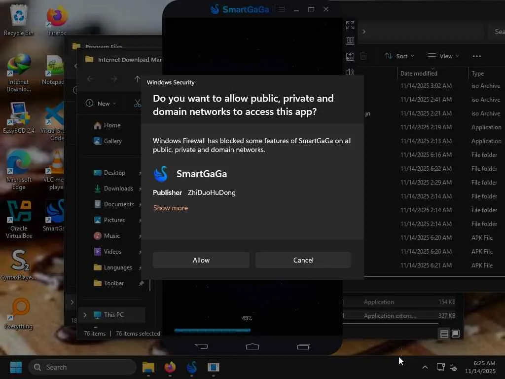
Task: Open EasyBCD 2.4 desktop shortcut
Action: [19, 118]
